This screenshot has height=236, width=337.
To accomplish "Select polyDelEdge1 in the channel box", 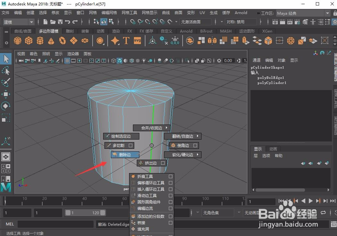I will [271, 78].
